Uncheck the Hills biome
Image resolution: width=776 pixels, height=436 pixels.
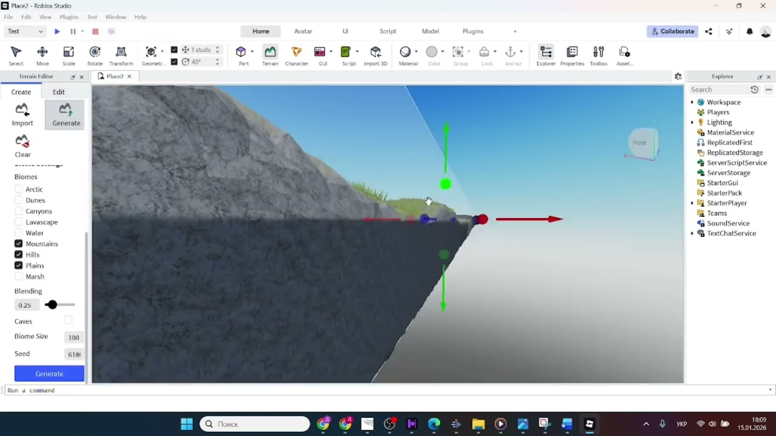coord(19,255)
